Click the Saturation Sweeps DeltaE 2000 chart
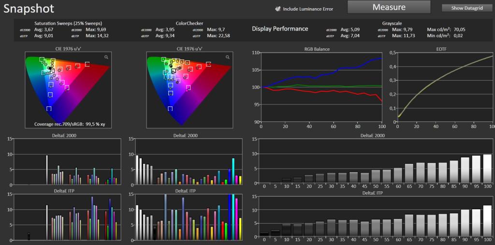The image size is (495, 245). coord(67,162)
